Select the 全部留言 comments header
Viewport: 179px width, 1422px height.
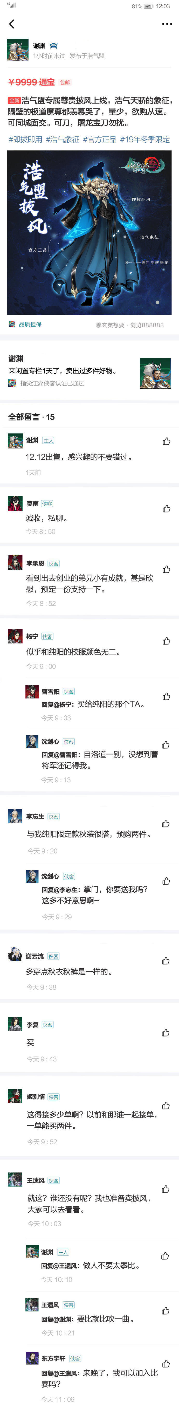click(31, 417)
